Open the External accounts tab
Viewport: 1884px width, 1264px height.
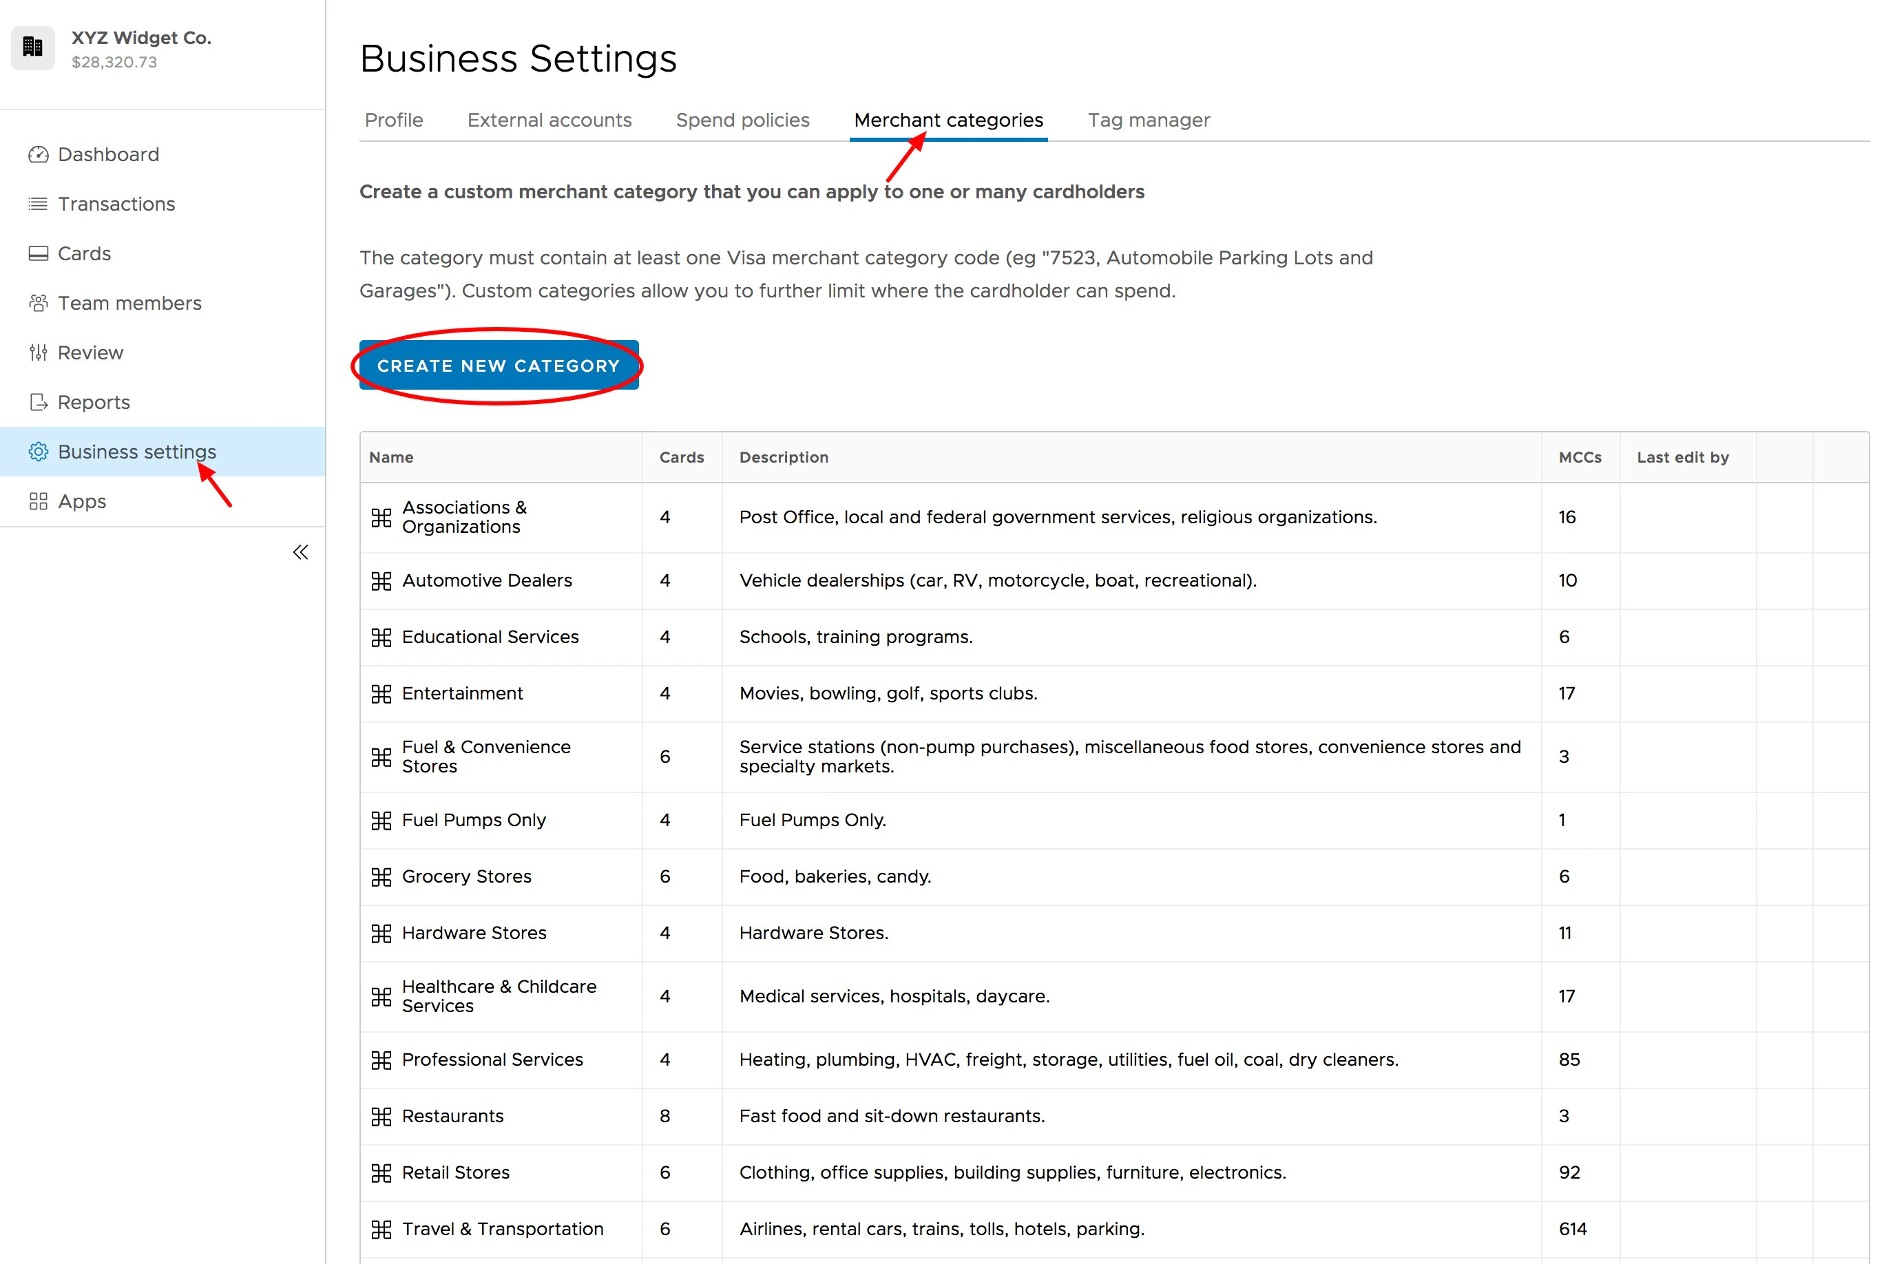coord(549,120)
